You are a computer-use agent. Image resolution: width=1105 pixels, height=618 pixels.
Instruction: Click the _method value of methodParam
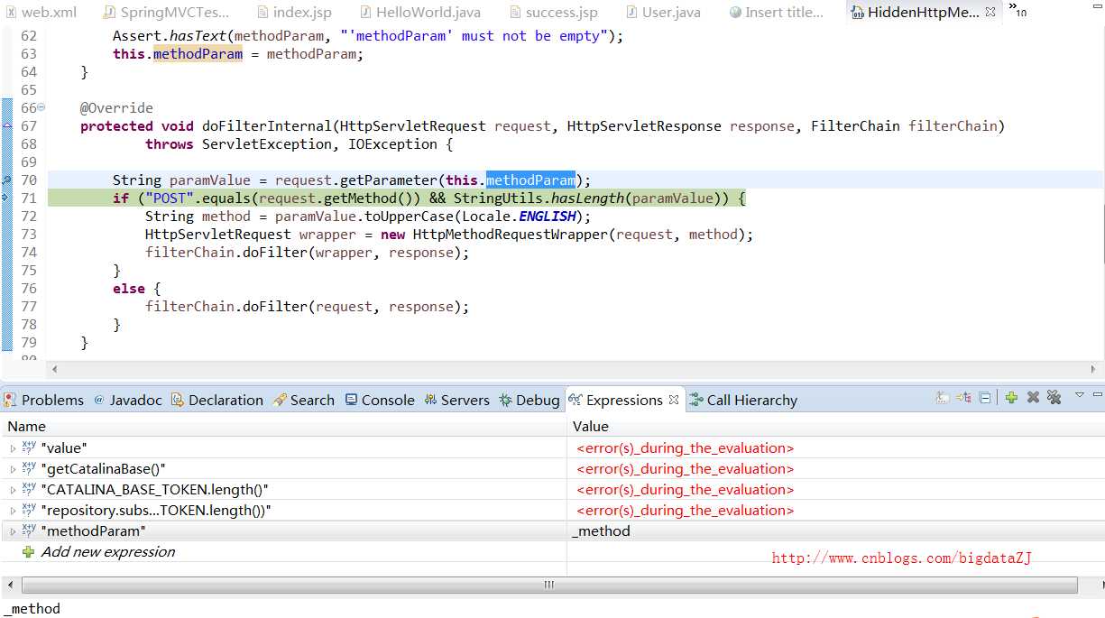pyautogui.click(x=602, y=530)
